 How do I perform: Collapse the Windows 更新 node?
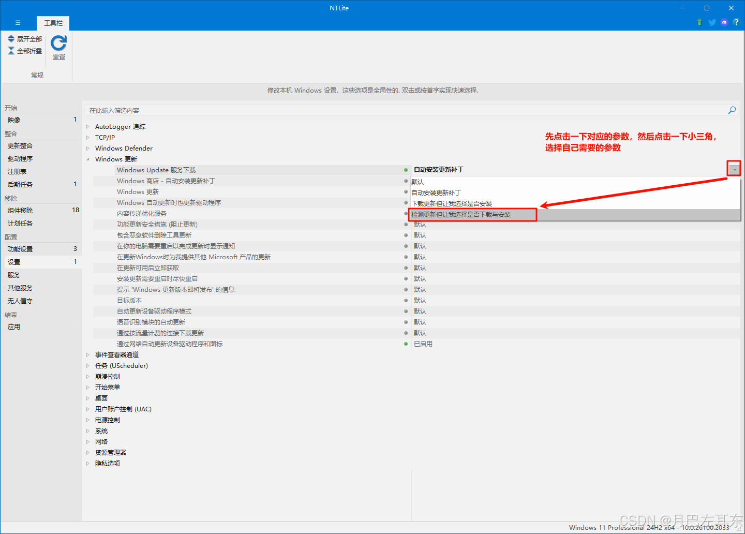point(88,159)
